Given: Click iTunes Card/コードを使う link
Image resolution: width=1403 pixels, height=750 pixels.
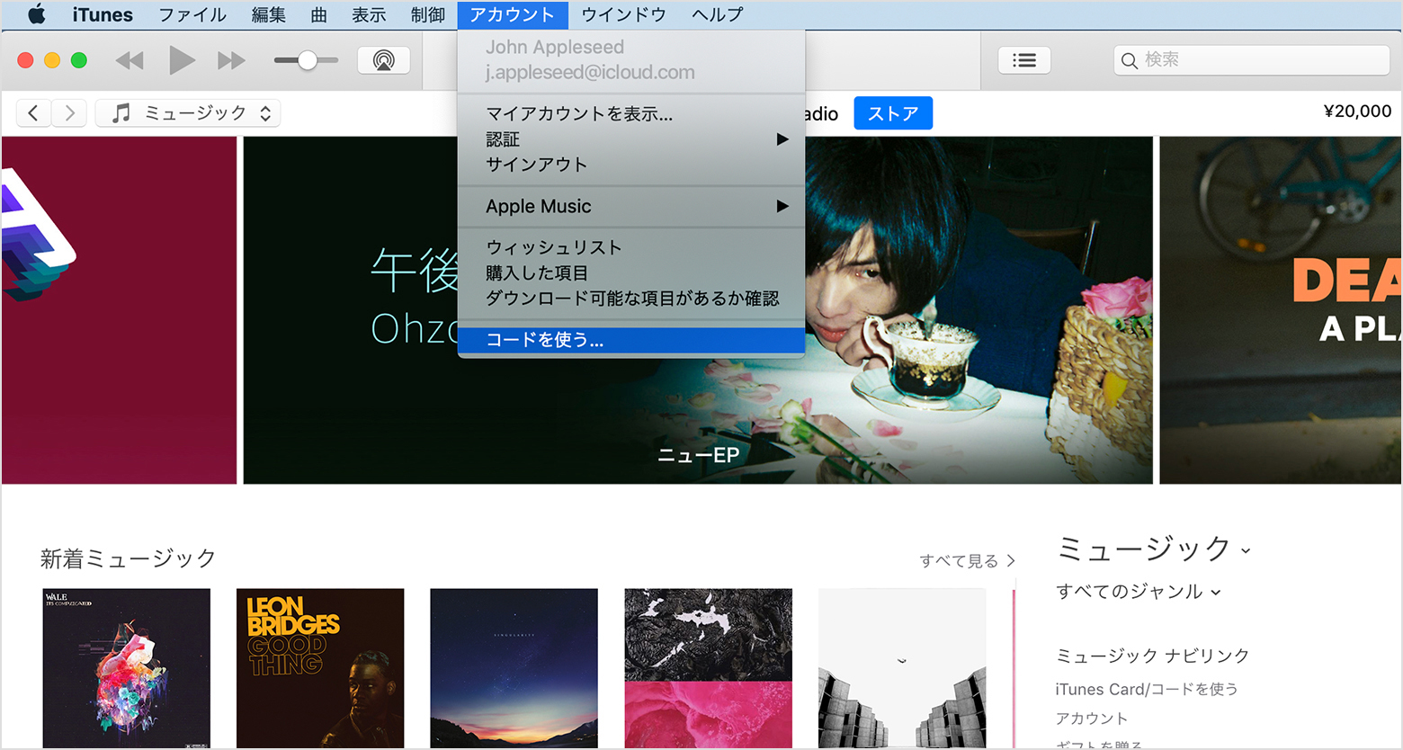Looking at the screenshot, I should 1147,689.
